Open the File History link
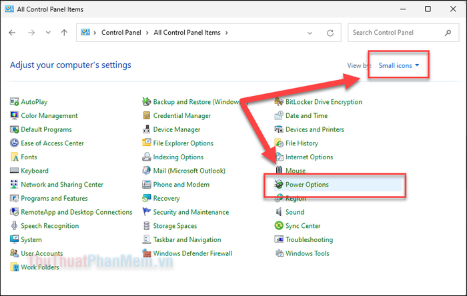467x296 pixels. click(302, 143)
